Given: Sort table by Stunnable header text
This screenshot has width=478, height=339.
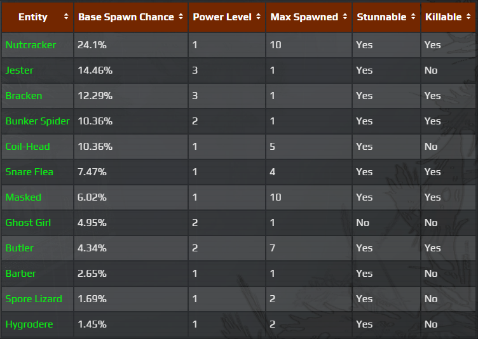Looking at the screenshot, I should pos(381,17).
